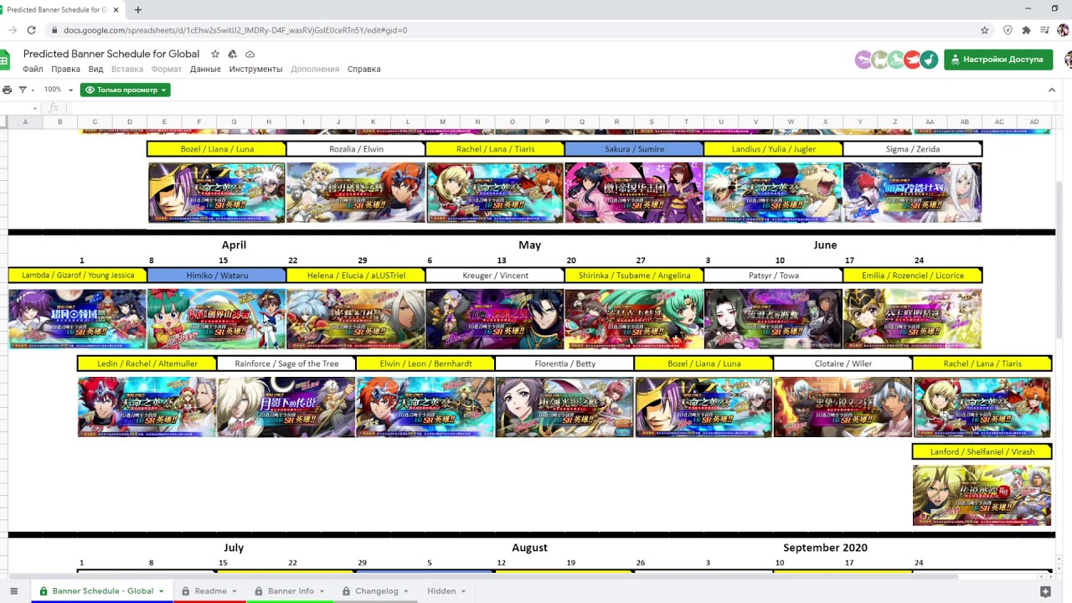Open the filter views funnel icon
The width and height of the screenshot is (1072, 603).
(x=23, y=90)
